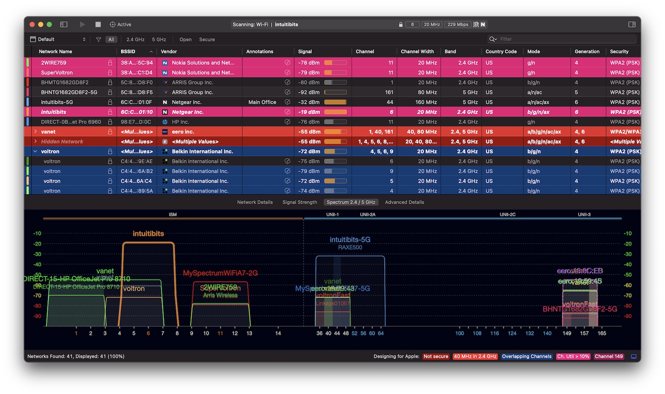Viewport: 665px width, 394px height.
Task: Click the color swatch of 2WIRE759 row
Action: click(x=27, y=63)
